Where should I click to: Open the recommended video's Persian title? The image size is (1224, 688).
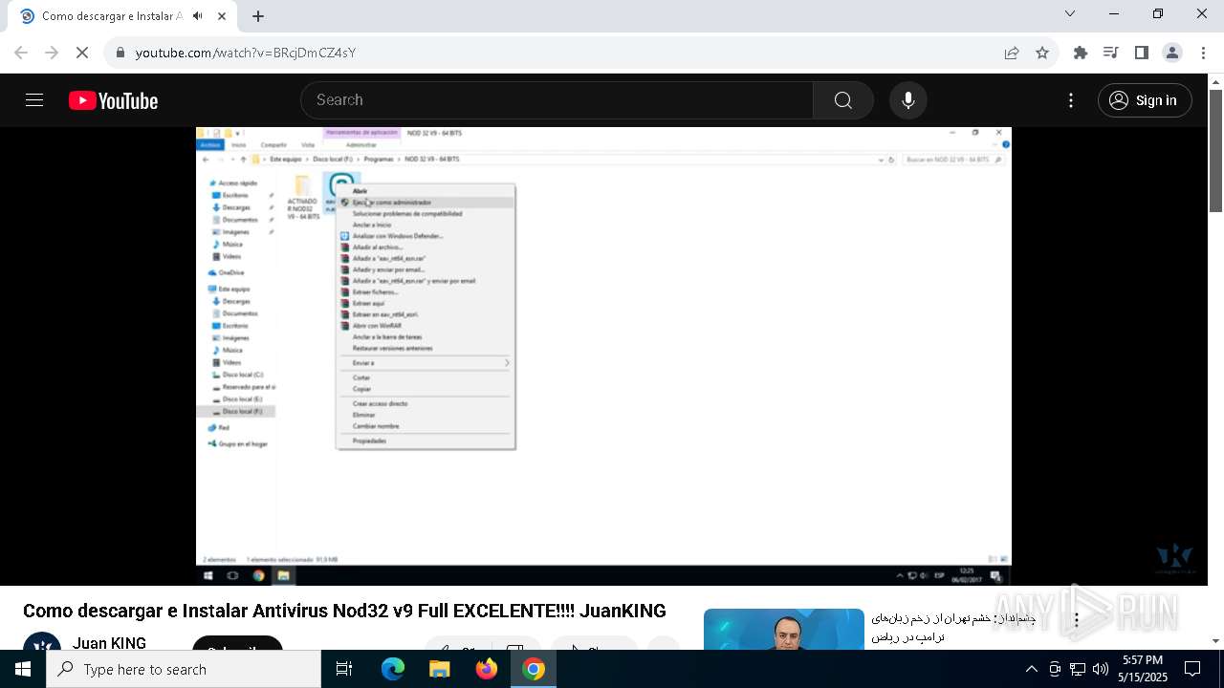[x=954, y=627]
